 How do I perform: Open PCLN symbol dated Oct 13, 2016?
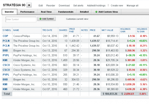(6, 46)
